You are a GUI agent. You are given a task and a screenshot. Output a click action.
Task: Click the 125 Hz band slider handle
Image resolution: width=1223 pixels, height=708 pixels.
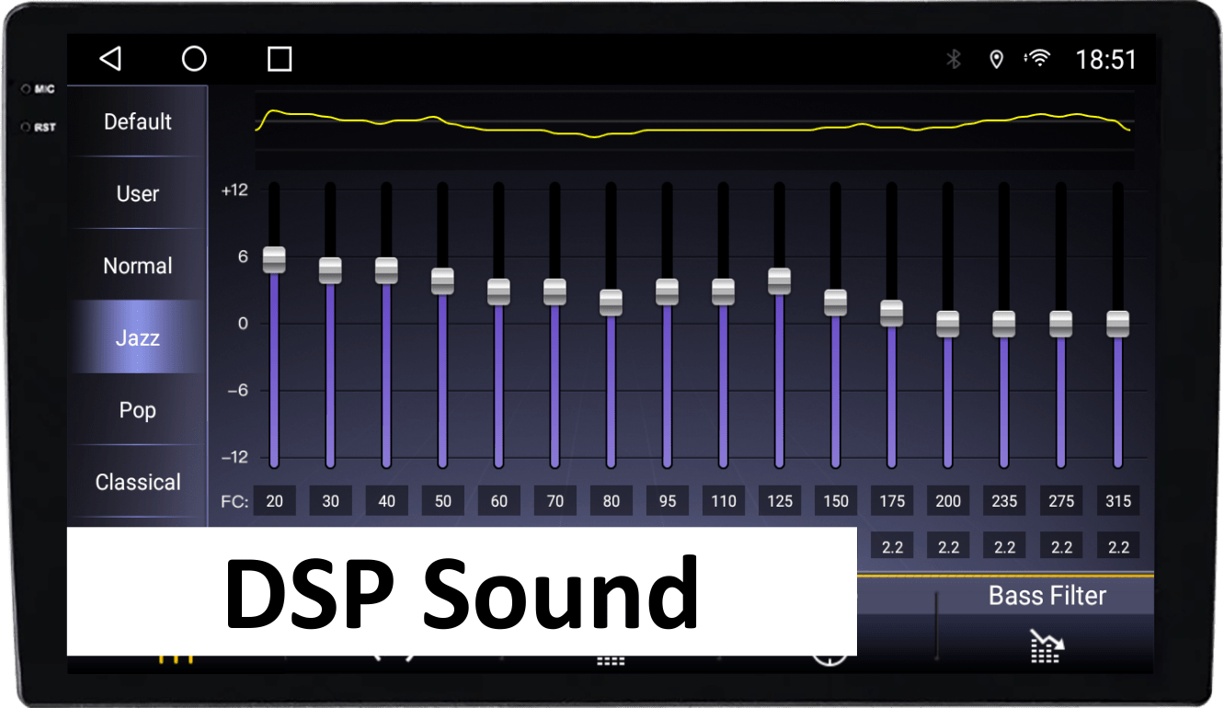pyautogui.click(x=779, y=281)
